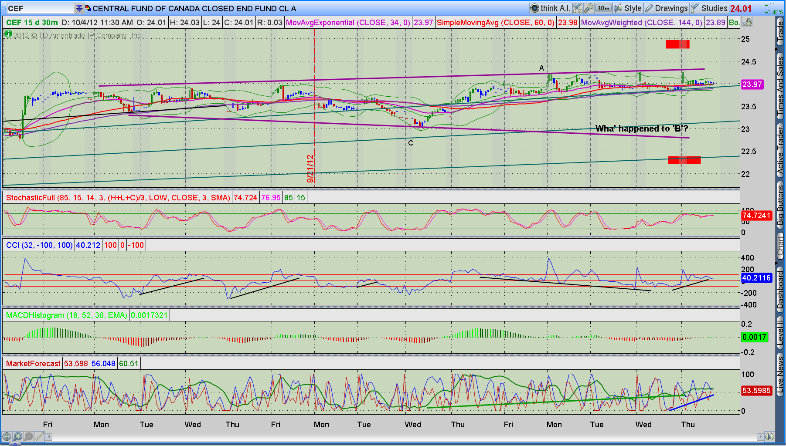The image size is (786, 446).
Task: Click the truncated 'Bo' Bollinger study label
Action: coord(734,23)
